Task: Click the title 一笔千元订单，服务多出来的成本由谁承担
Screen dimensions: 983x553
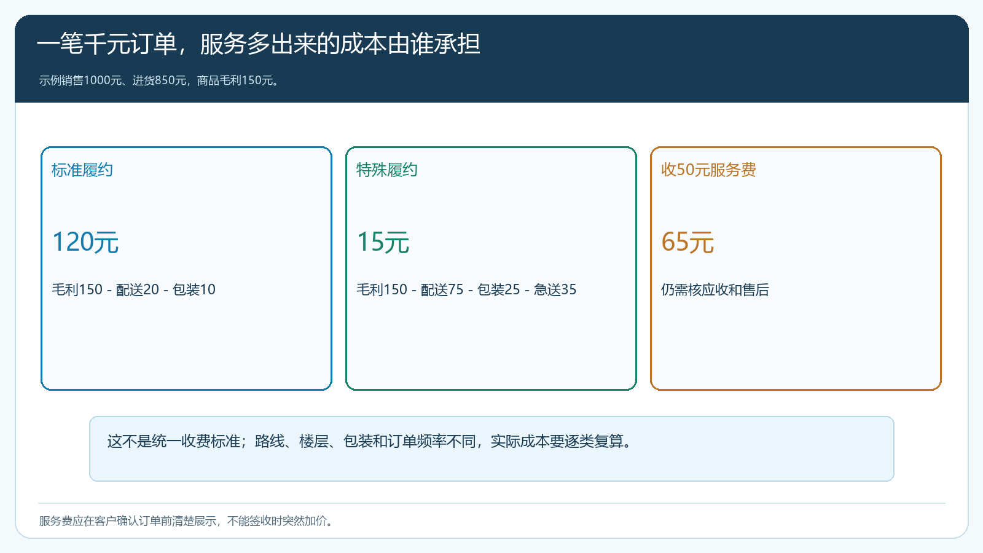Action: 259,44
